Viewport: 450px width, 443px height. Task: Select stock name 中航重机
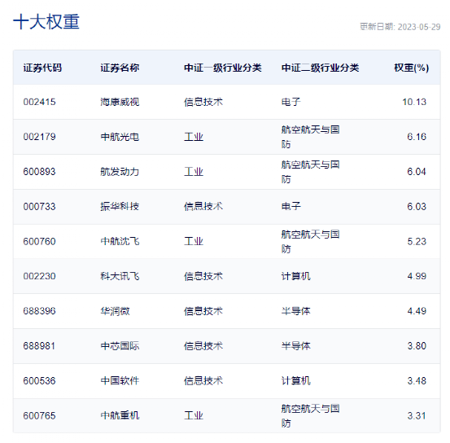(120, 415)
